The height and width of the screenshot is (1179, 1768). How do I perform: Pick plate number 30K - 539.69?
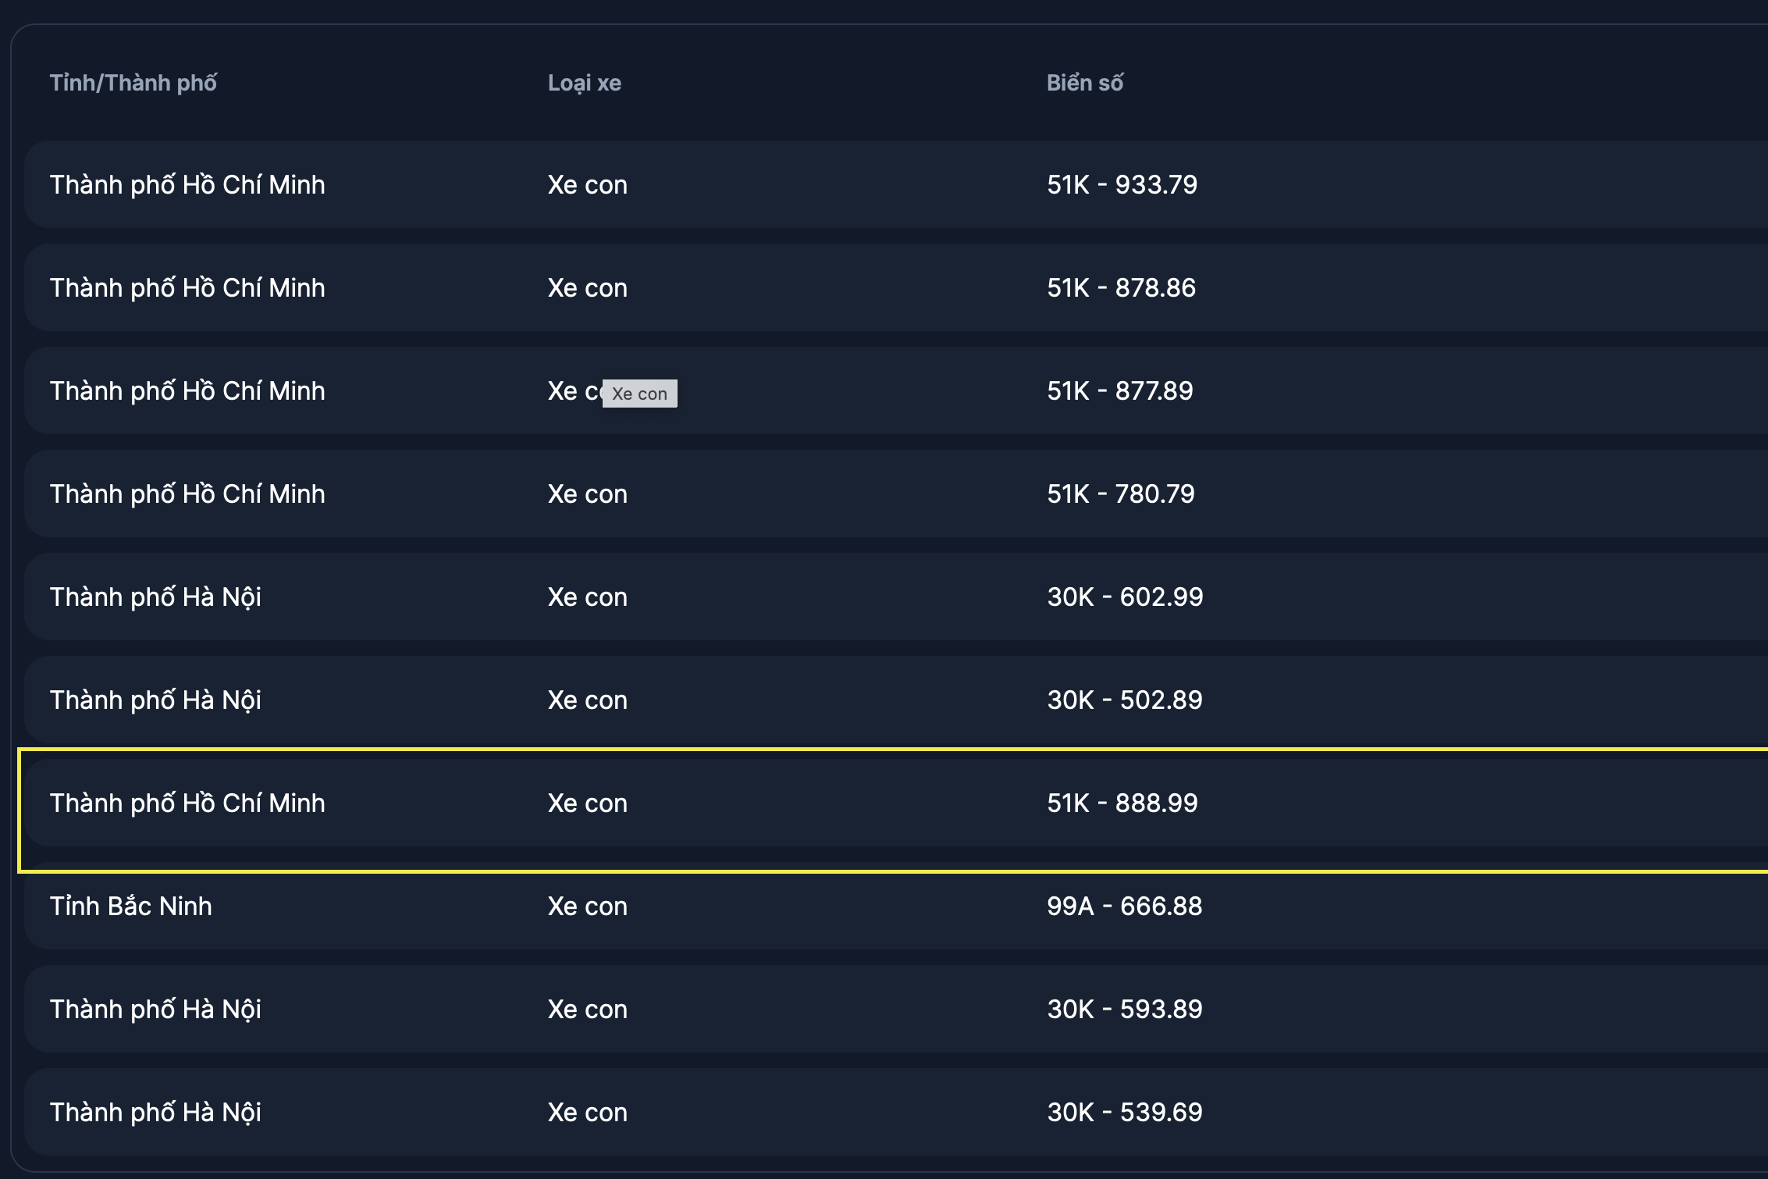point(1124,1113)
